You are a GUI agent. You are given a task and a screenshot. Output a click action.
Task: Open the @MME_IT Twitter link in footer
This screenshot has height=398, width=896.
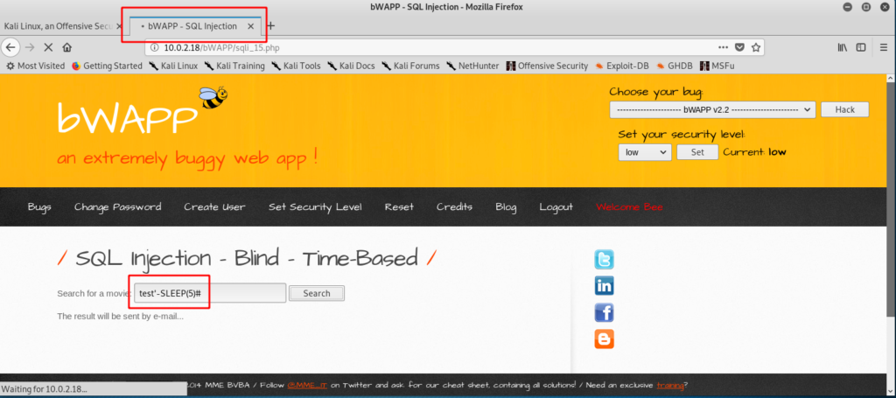[x=307, y=386]
